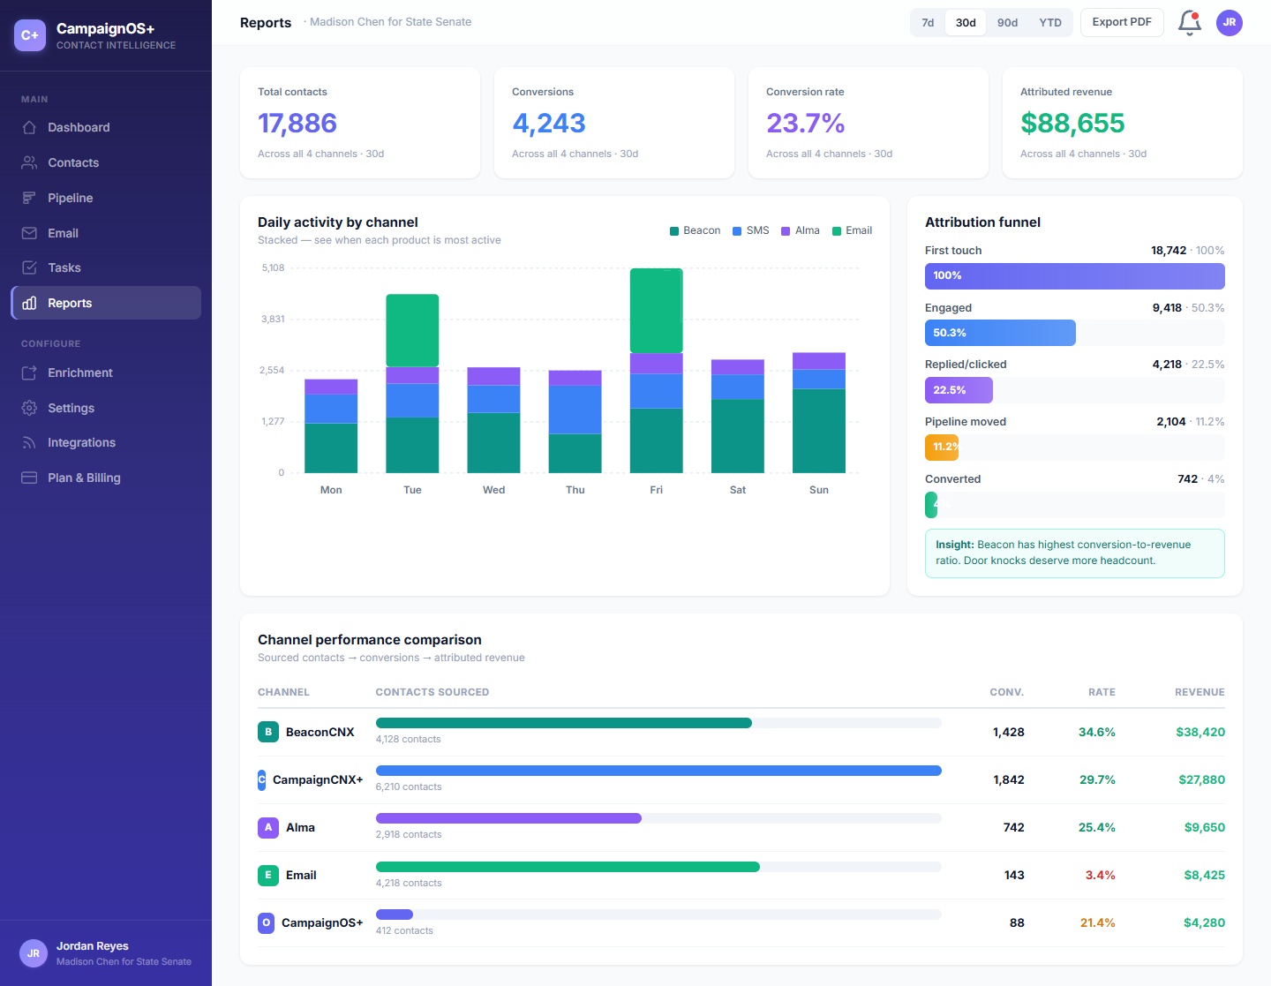This screenshot has width=1271, height=986.
Task: Click the Dashboard home icon
Action: click(x=29, y=127)
